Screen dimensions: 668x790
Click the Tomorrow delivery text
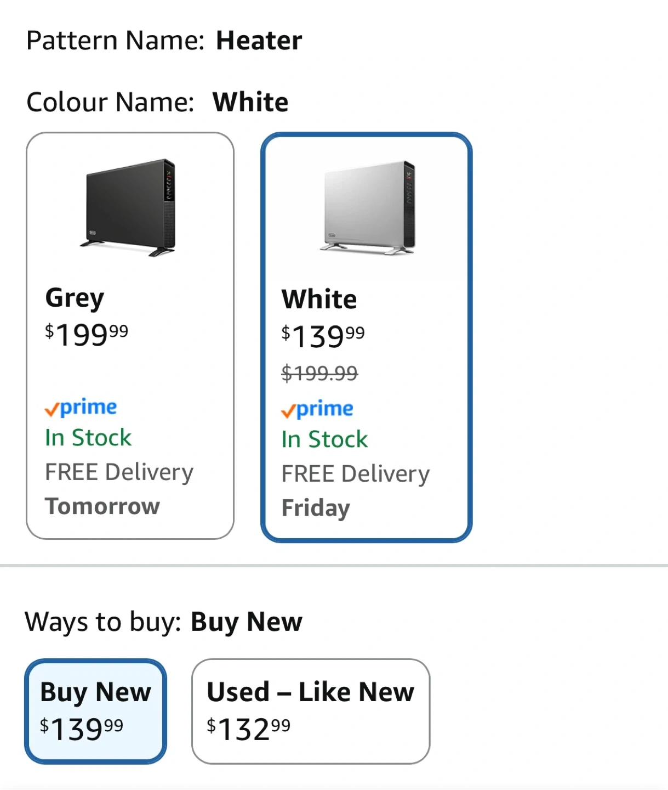click(102, 506)
